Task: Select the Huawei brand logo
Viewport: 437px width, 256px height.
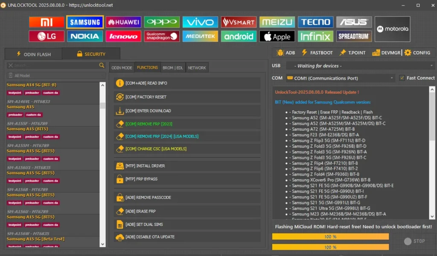Action: pos(123,22)
